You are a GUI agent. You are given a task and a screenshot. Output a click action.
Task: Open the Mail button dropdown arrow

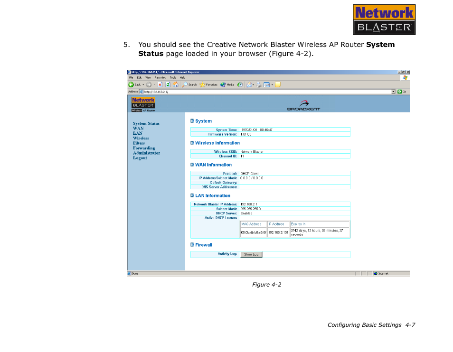pyautogui.click(x=254, y=85)
